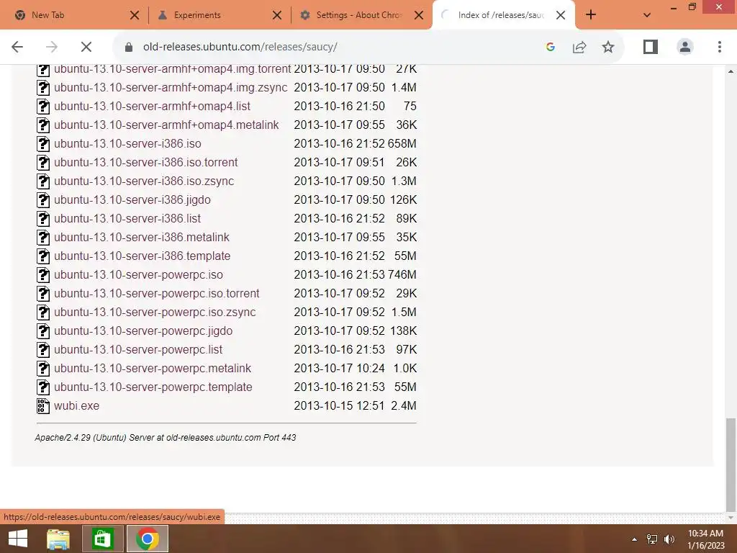The image size is (737, 553).
Task: Open the tab search chevron
Action: point(647,15)
